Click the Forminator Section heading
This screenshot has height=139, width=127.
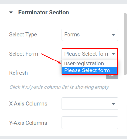(x=44, y=12)
